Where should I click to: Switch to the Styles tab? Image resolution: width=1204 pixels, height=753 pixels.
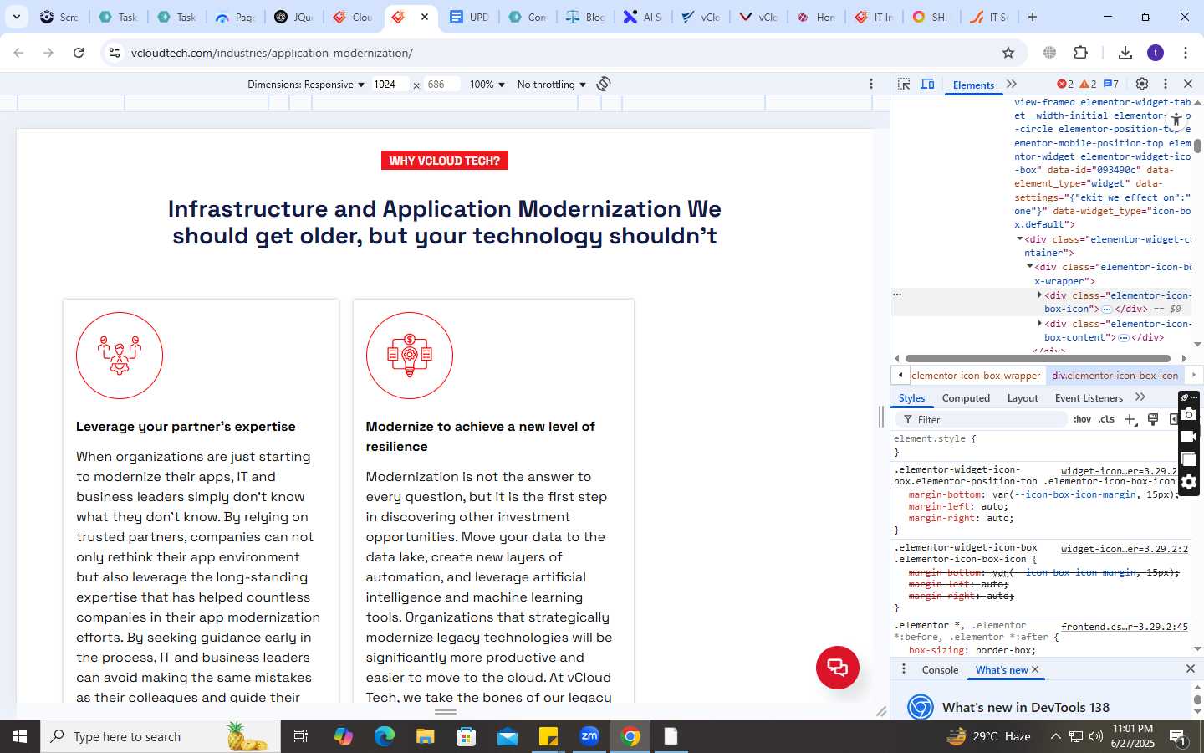pos(911,398)
